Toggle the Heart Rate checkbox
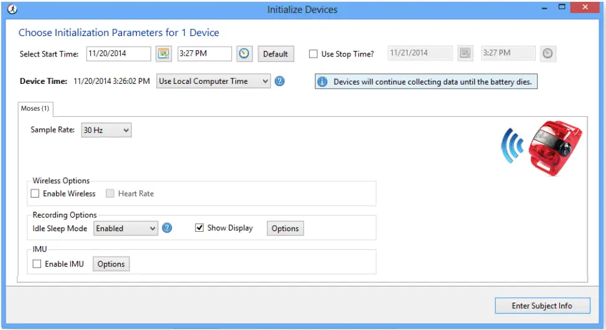Image resolution: width=606 pixels, height=330 pixels. pos(110,193)
